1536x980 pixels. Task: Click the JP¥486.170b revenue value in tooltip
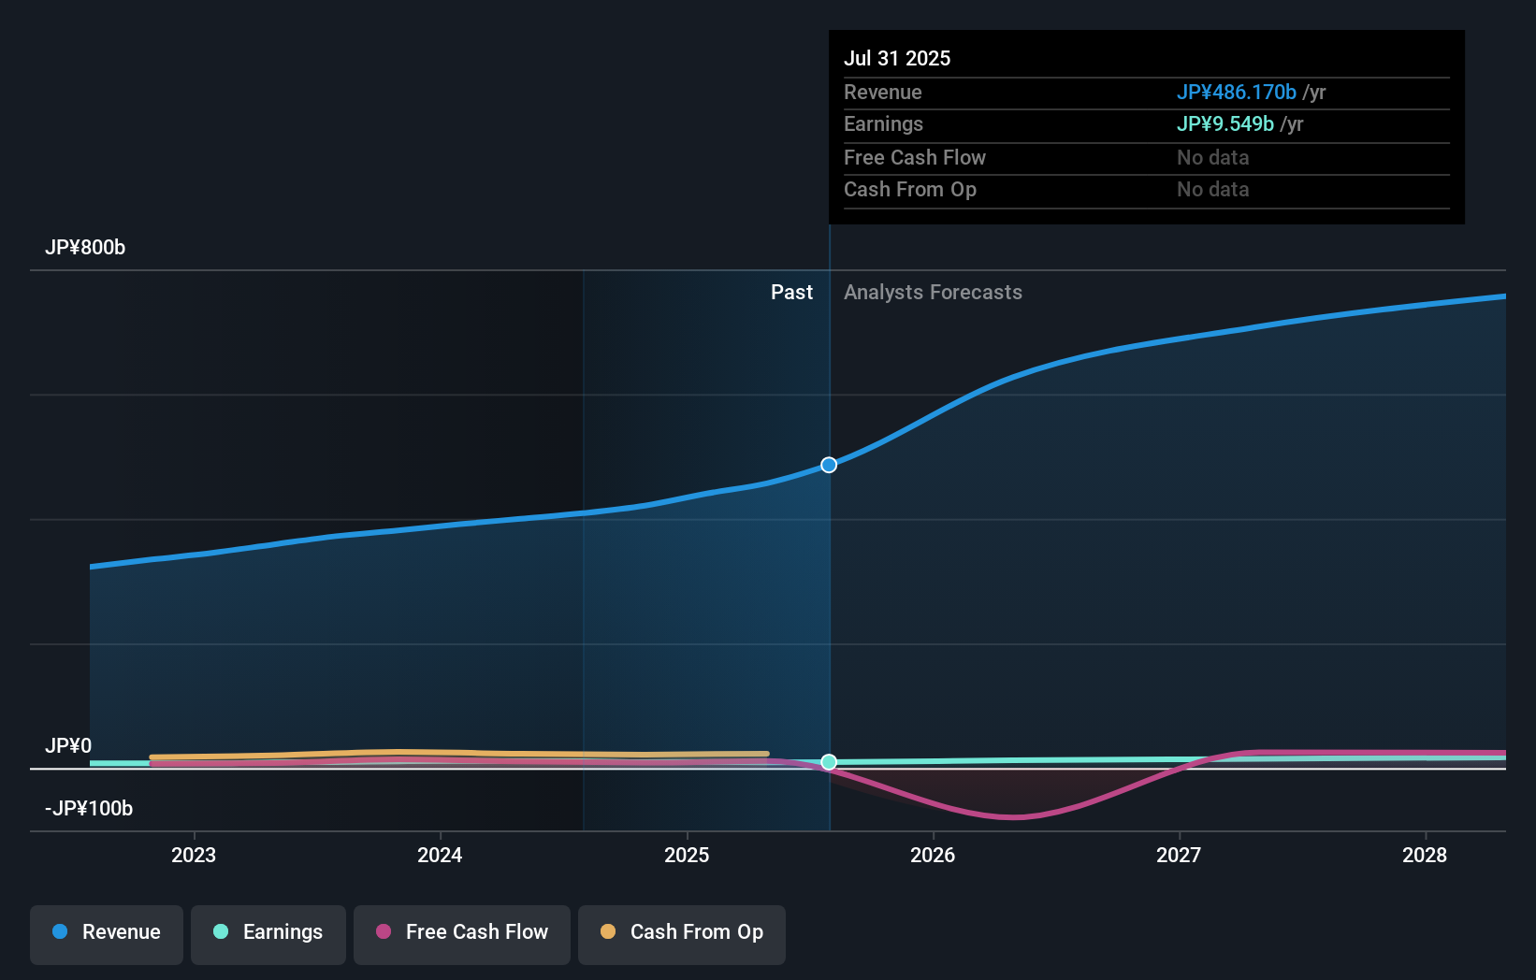coord(1236,92)
